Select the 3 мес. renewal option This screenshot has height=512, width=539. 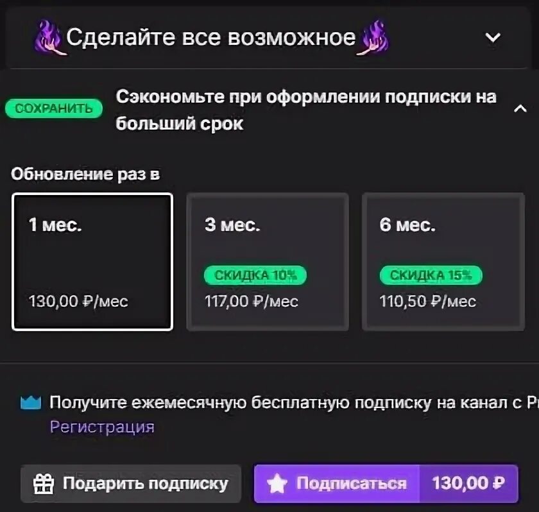[x=268, y=262]
